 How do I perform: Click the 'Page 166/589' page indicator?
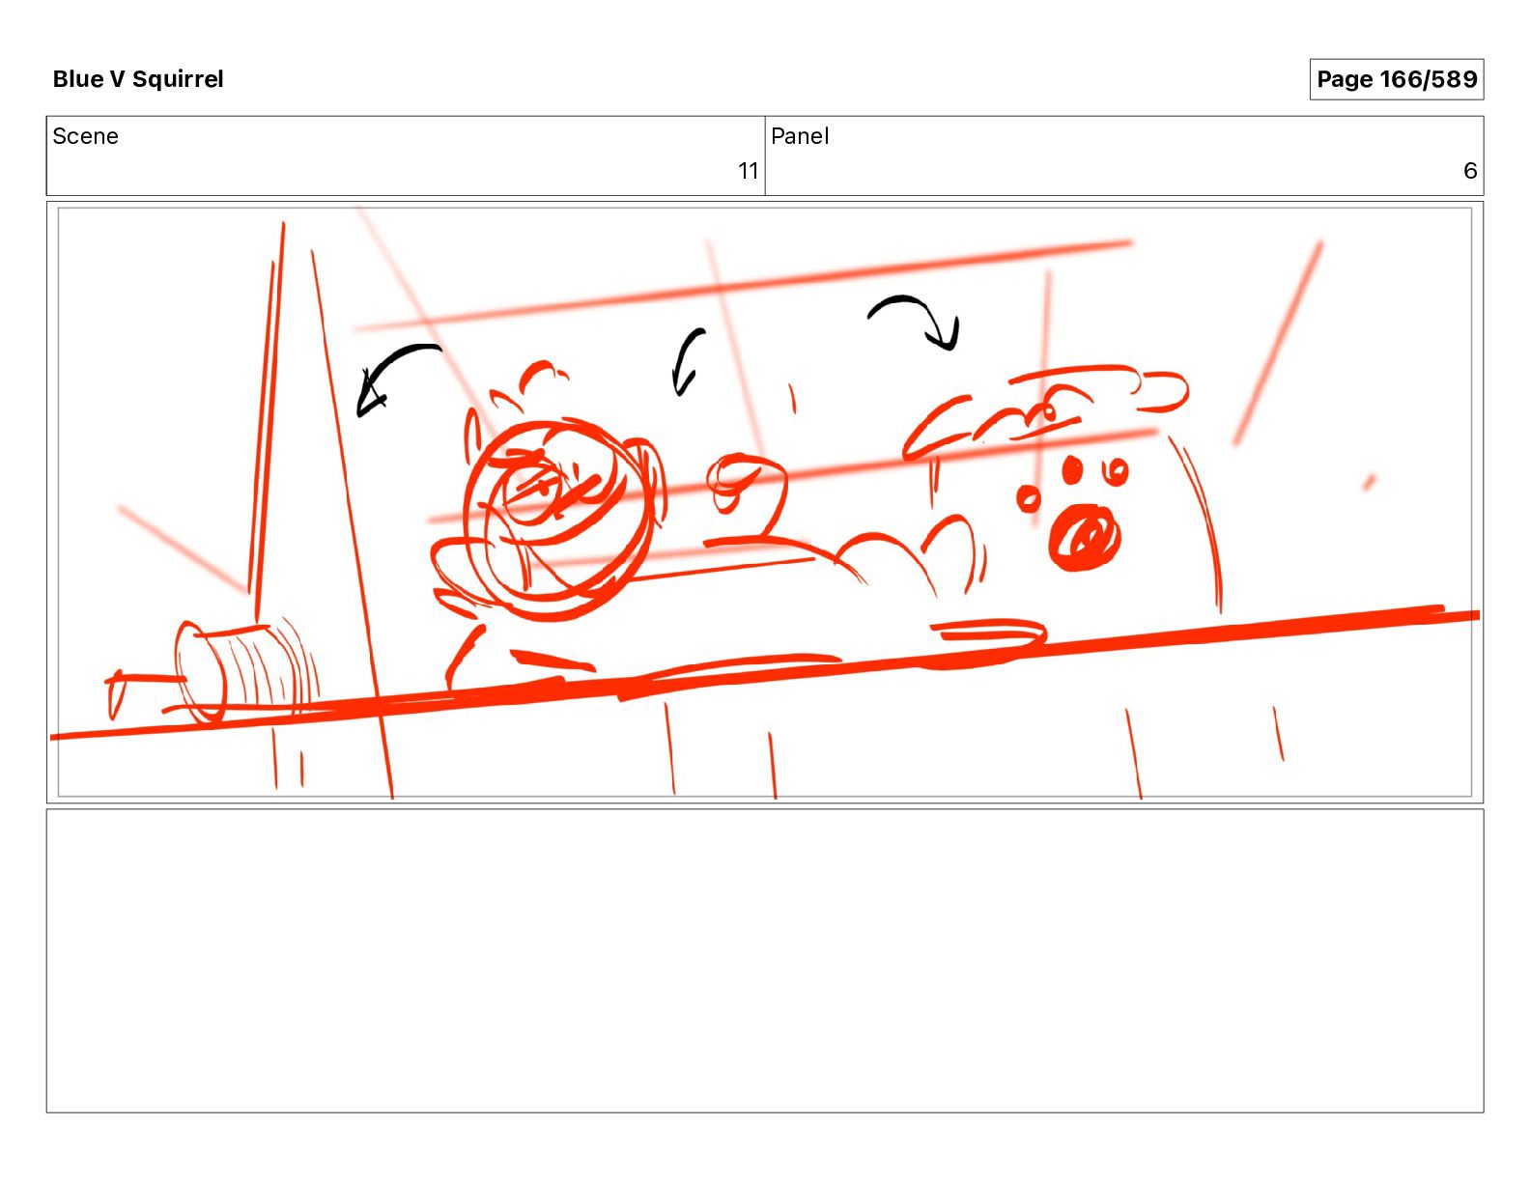[1396, 79]
